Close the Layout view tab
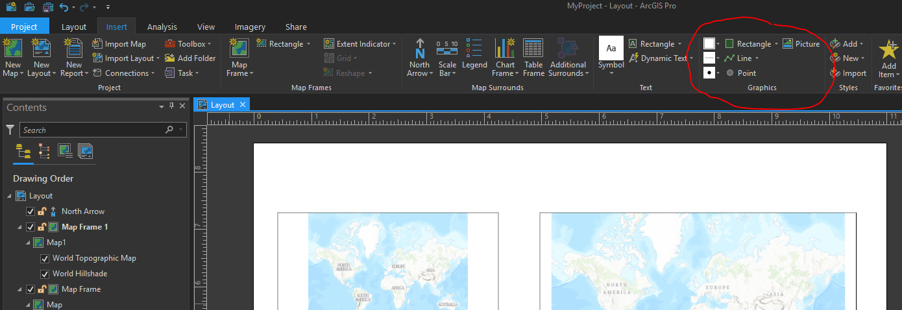 point(243,104)
